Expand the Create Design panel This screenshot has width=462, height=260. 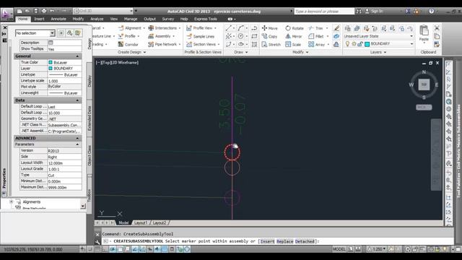pyautogui.click(x=131, y=52)
